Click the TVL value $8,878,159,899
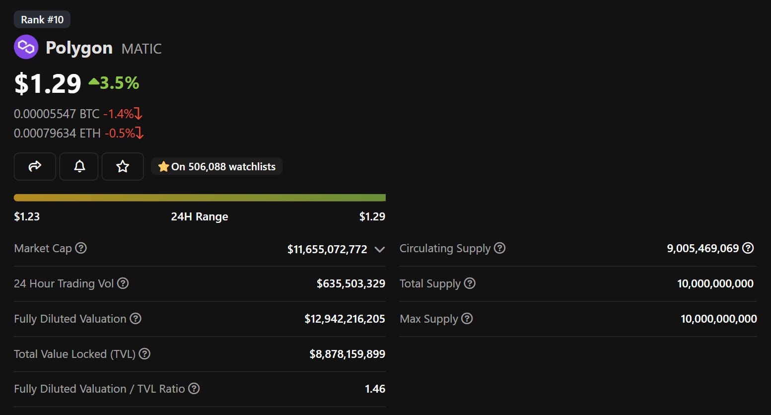The image size is (771, 415). pos(347,354)
